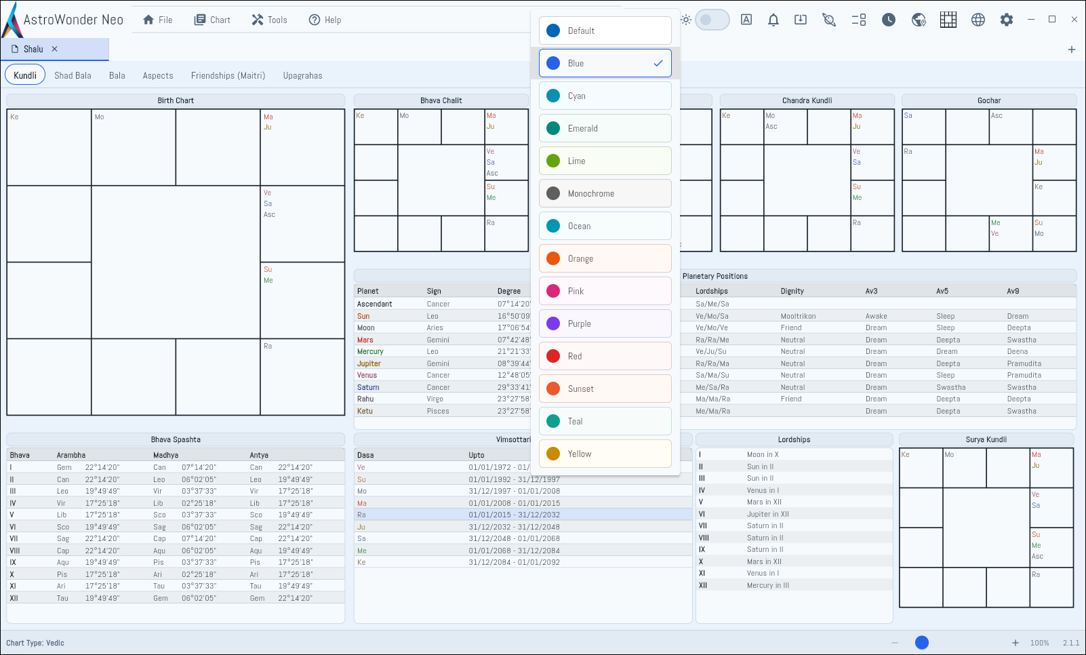Click the Jupiter row in Planetary Positions

[x=716, y=363]
